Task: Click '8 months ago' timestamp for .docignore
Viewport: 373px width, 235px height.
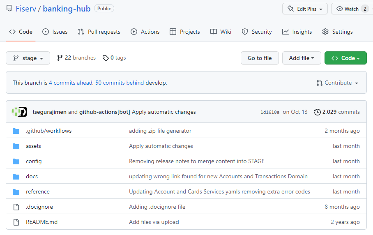Action: [342, 207]
